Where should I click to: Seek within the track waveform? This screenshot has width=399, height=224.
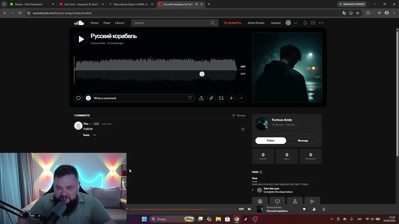155,70
